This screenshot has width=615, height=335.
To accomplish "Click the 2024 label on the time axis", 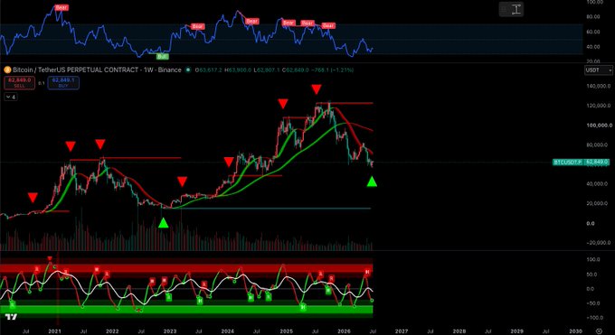I will coord(227,331).
